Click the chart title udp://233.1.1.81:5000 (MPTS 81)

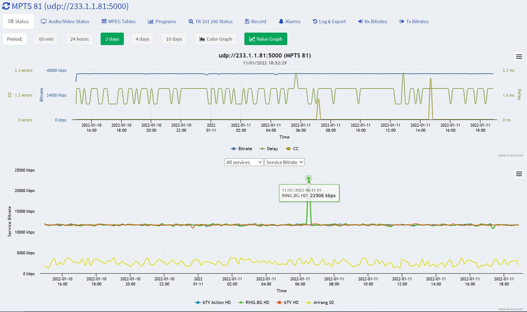tap(265, 56)
